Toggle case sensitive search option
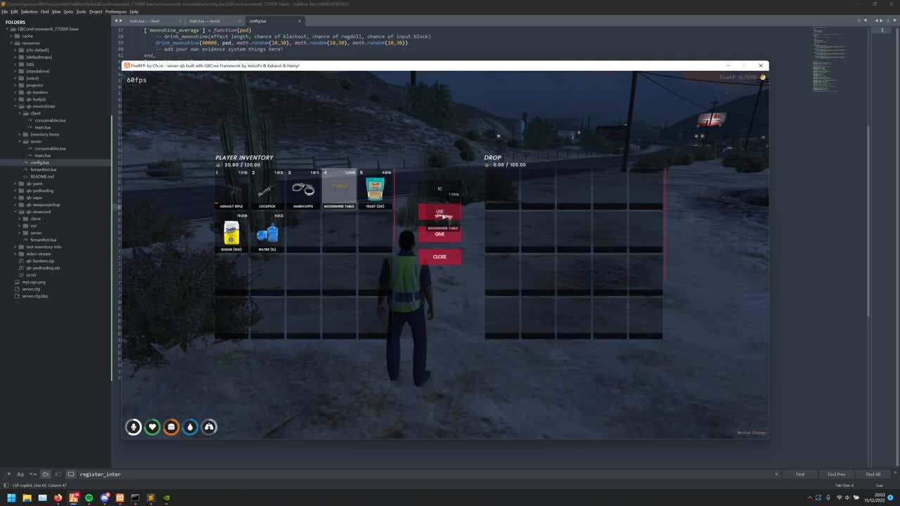 click(x=20, y=474)
